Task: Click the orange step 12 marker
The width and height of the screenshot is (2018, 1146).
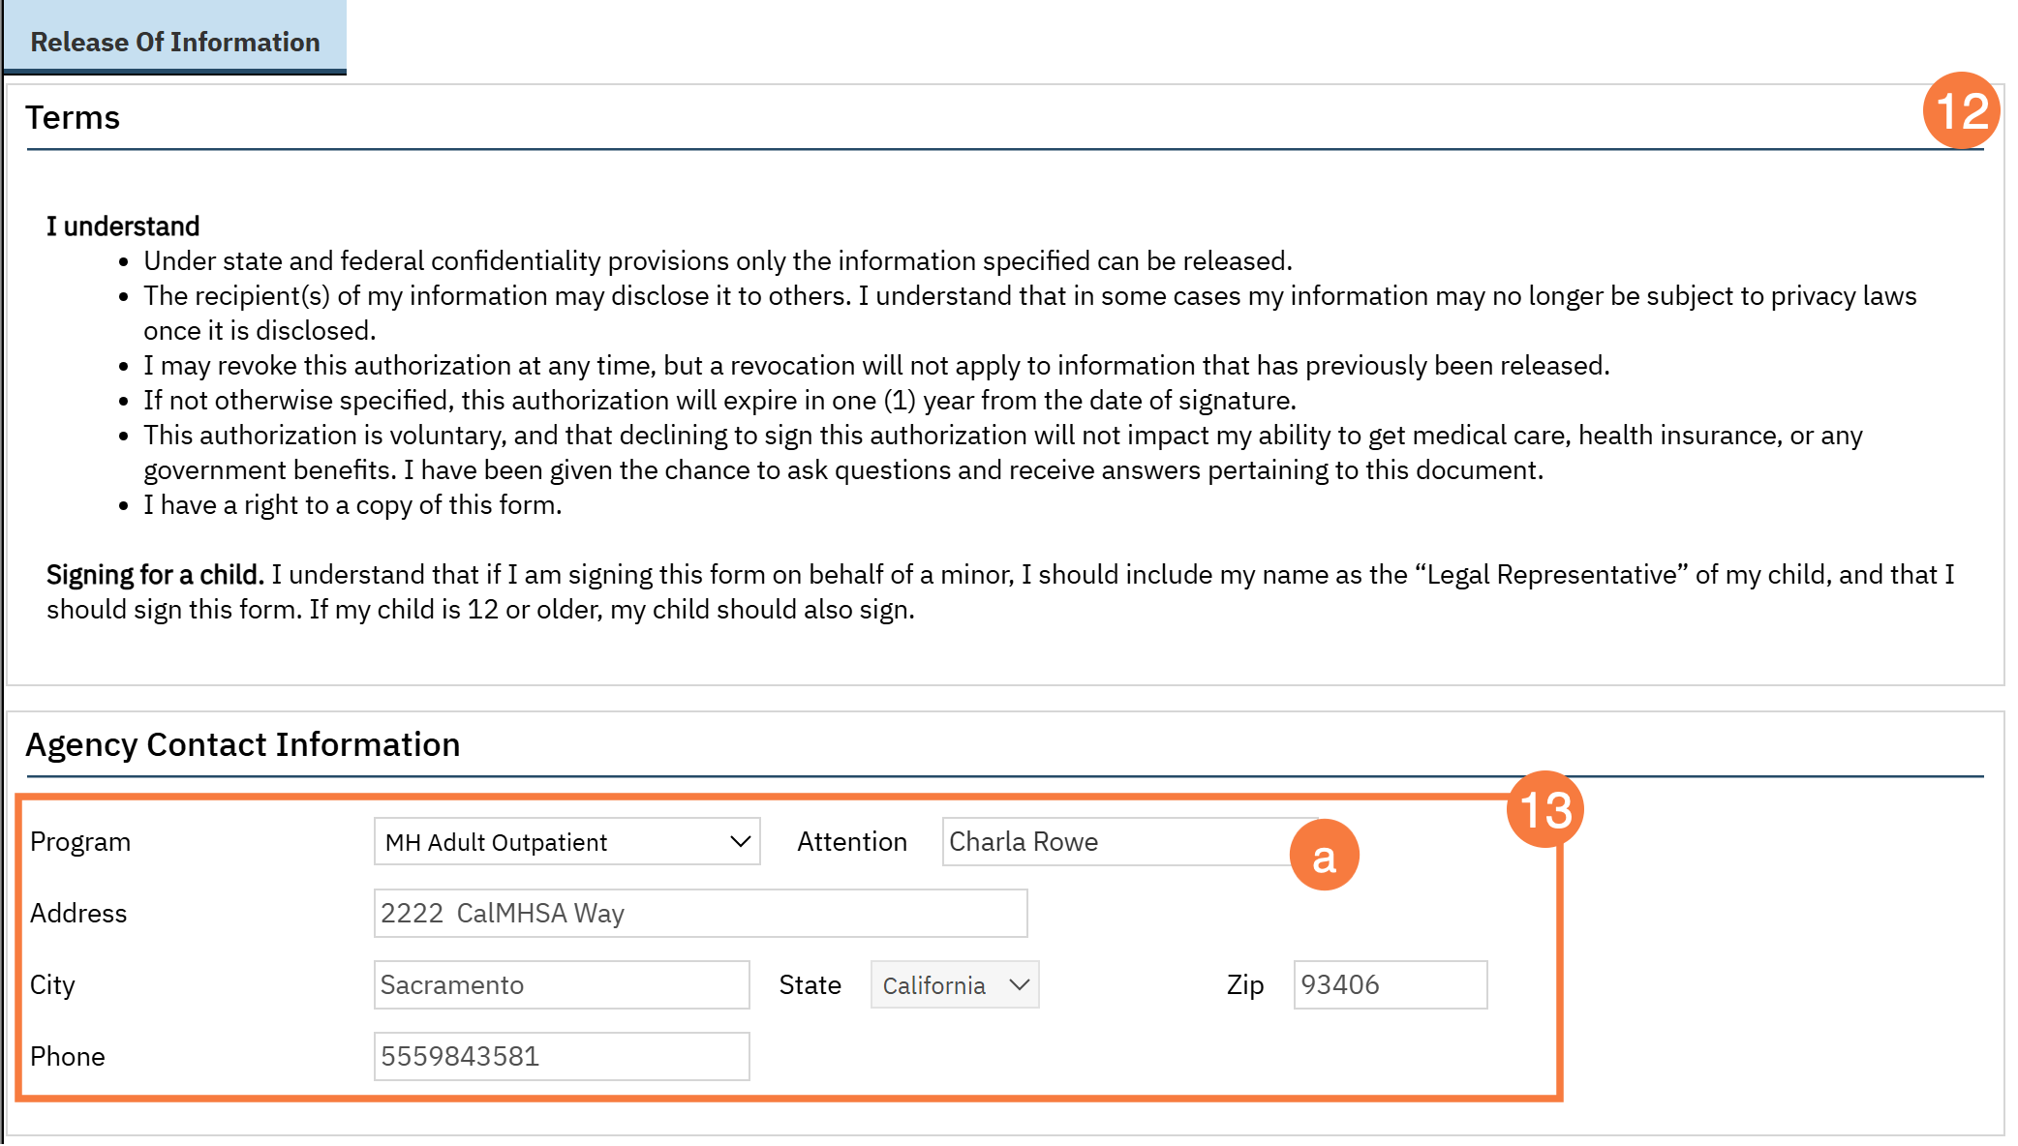Action: pos(1961,111)
